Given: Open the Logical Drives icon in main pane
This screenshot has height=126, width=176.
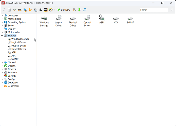Looking at the screenshot, I should coord(58,21).
